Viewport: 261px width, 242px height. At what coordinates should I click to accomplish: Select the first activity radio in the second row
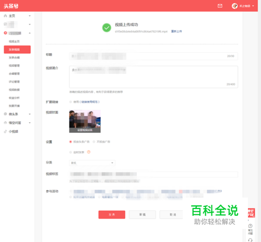[70, 197]
